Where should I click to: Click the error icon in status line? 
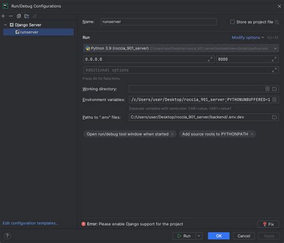coord(83,224)
